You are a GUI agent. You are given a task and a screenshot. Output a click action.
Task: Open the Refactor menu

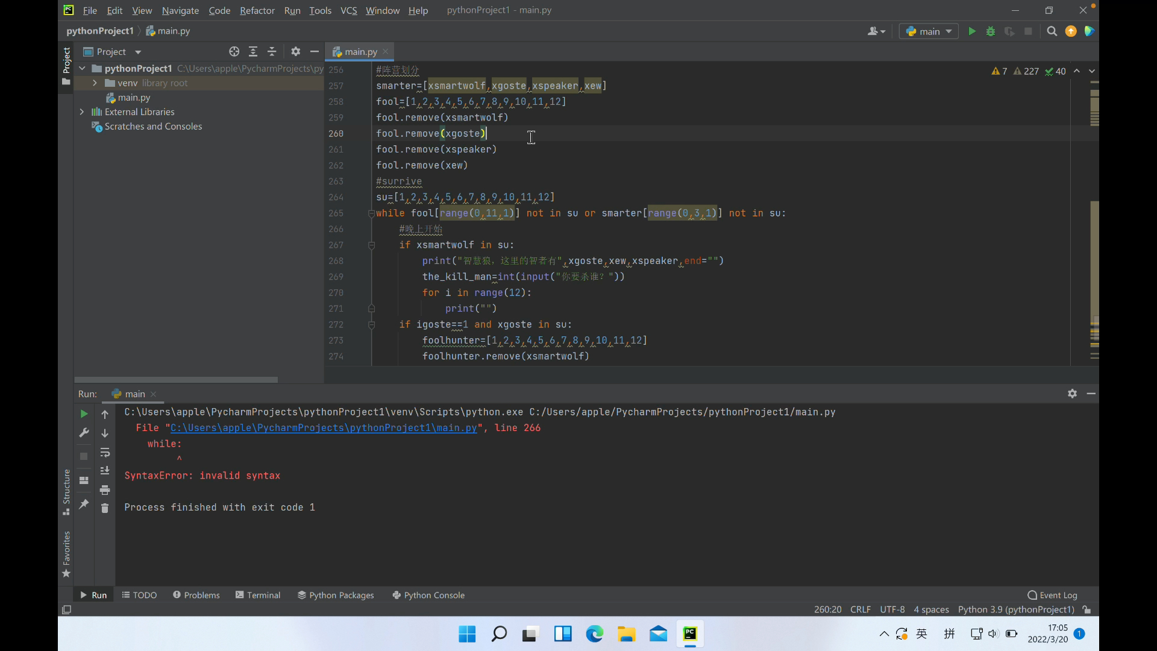[x=257, y=10]
